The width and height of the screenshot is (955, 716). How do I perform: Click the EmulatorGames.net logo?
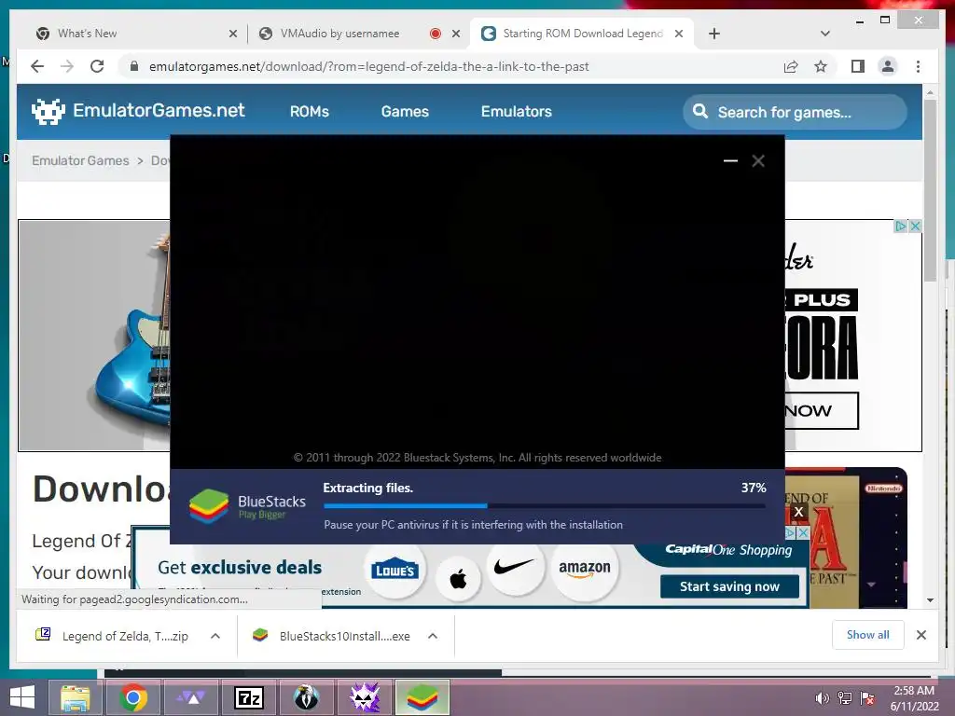(138, 111)
